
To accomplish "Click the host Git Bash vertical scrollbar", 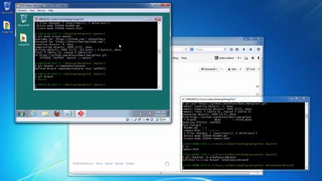I will (306, 136).
